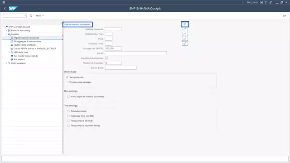Go back using the back arrow
The width and height of the screenshot is (290, 163).
click(5, 8)
